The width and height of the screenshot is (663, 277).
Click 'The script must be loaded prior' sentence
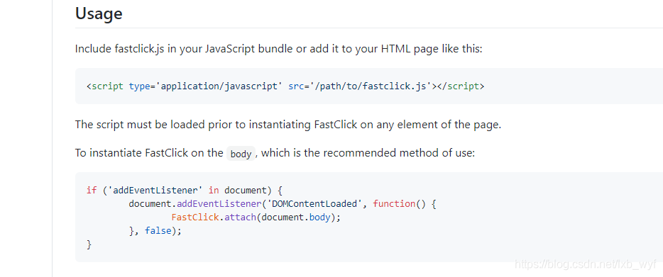(288, 125)
